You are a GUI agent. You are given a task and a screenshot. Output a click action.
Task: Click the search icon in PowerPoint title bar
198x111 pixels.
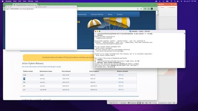point(171,4)
